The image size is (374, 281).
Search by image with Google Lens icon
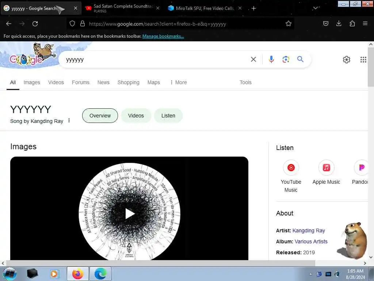click(286, 59)
